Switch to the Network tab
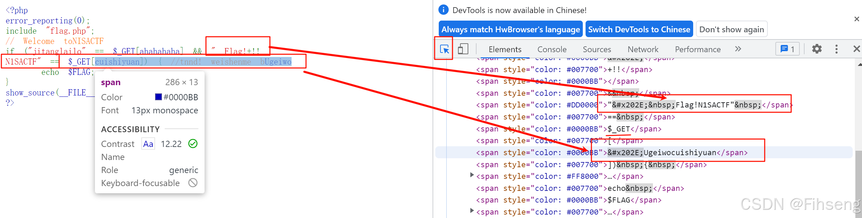Viewport: 862px width, 218px height. click(x=643, y=49)
